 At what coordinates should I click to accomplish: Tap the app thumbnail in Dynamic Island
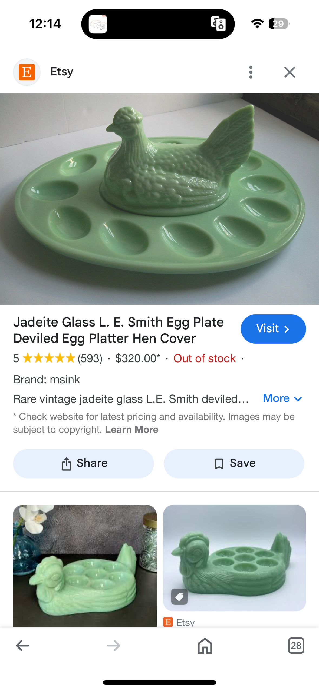pyautogui.click(x=98, y=24)
